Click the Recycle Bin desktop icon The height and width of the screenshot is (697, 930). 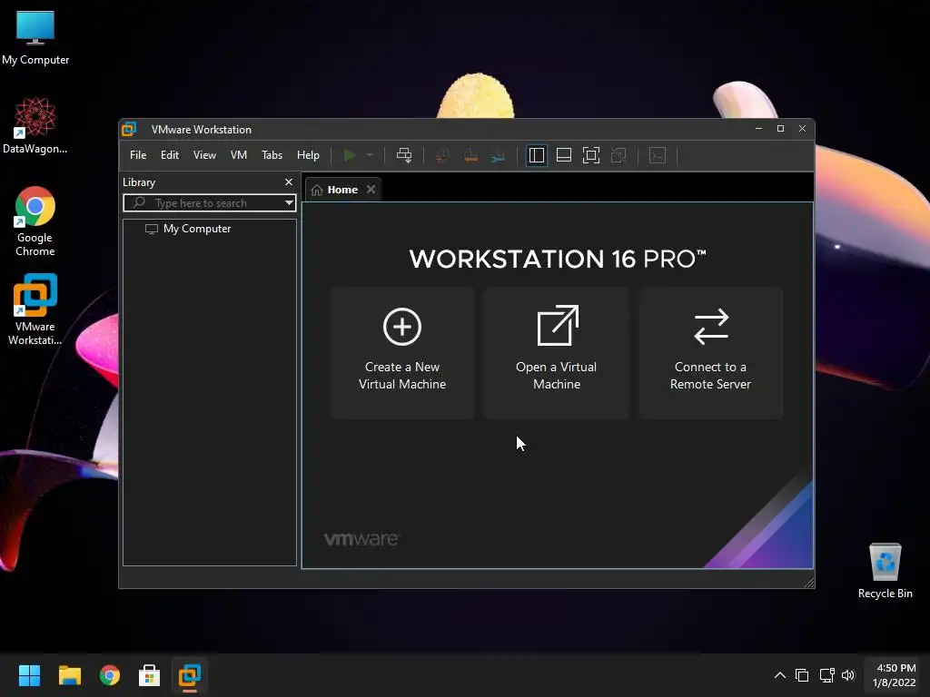[885, 571]
